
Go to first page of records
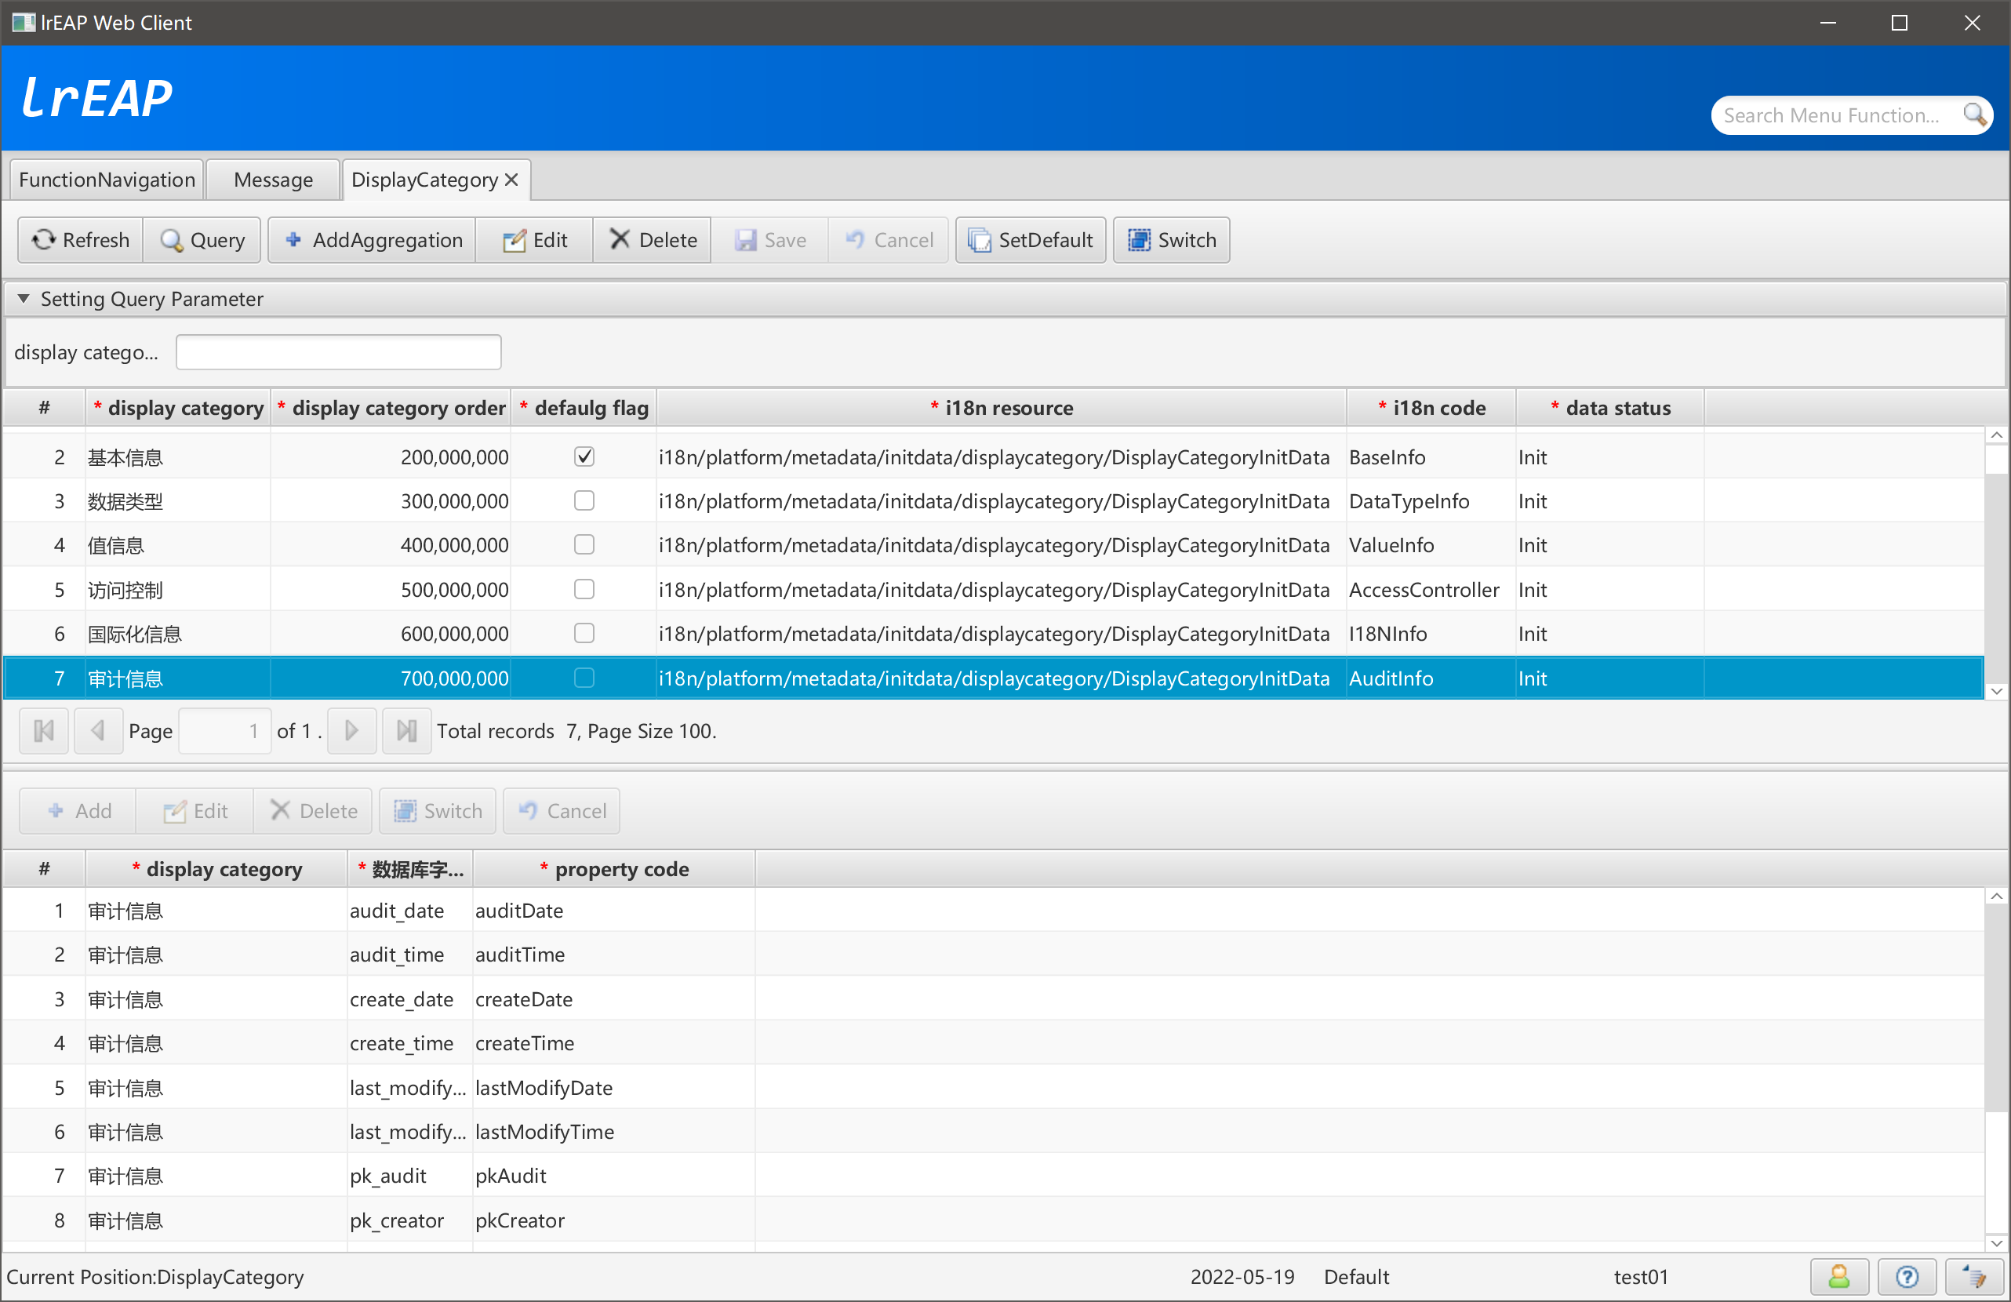pyautogui.click(x=44, y=731)
